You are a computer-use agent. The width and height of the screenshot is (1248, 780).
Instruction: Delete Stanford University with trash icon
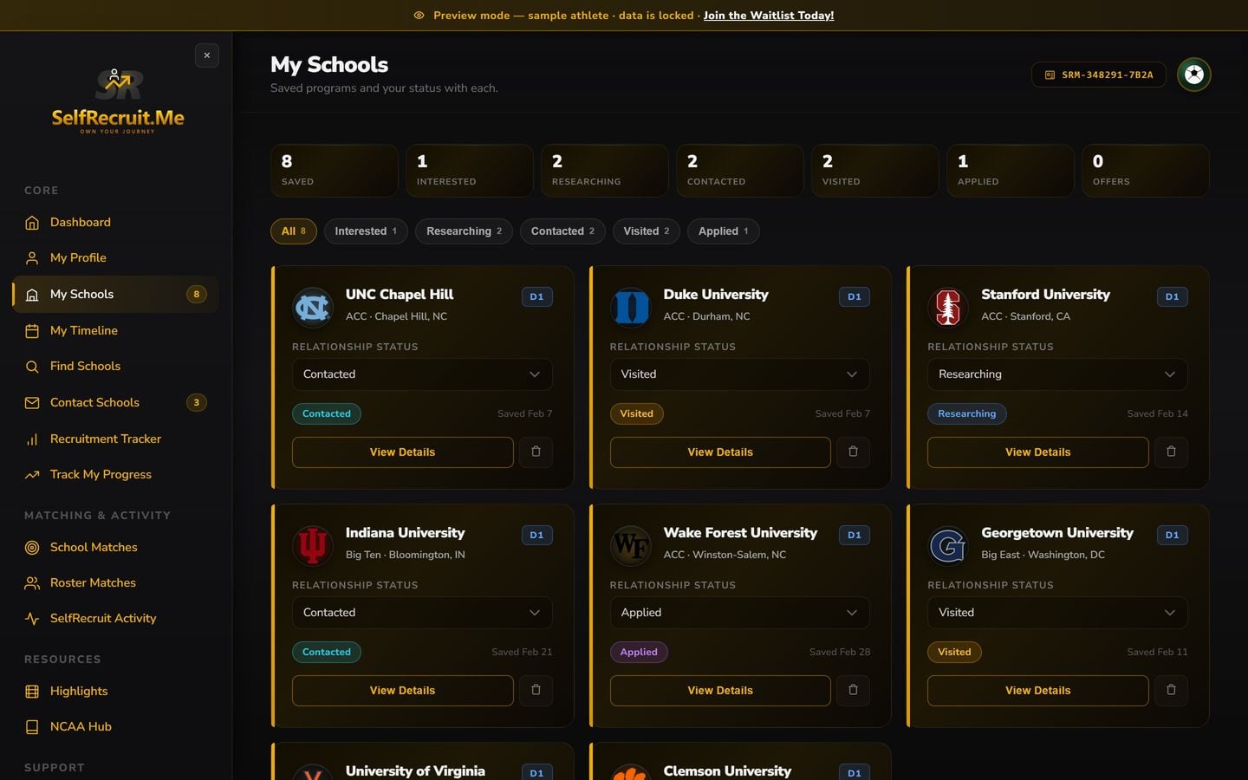[x=1172, y=452]
